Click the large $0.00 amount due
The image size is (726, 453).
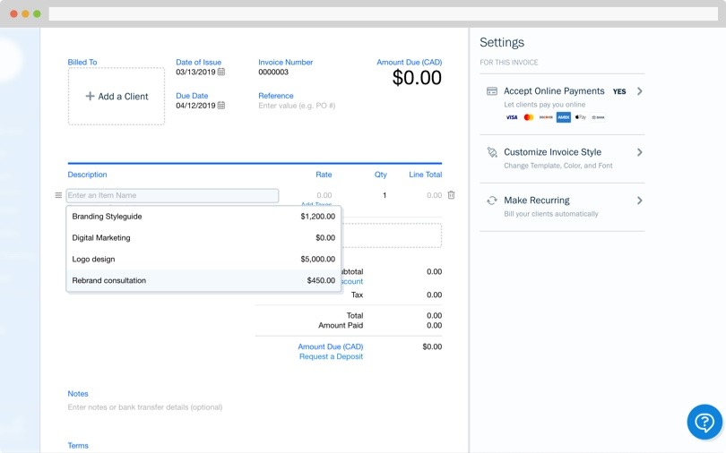(x=417, y=78)
